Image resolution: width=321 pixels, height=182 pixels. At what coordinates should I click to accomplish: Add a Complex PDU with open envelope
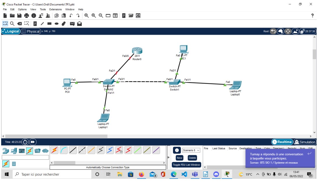point(80,24)
